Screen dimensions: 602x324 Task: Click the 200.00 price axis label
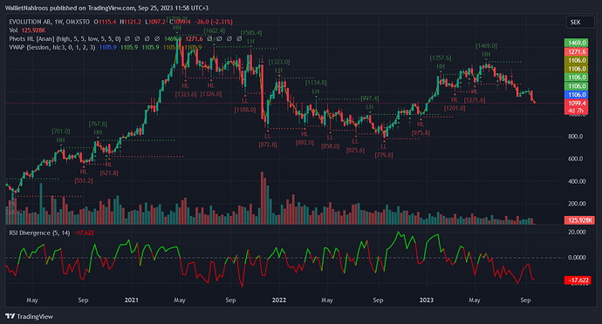pos(577,204)
